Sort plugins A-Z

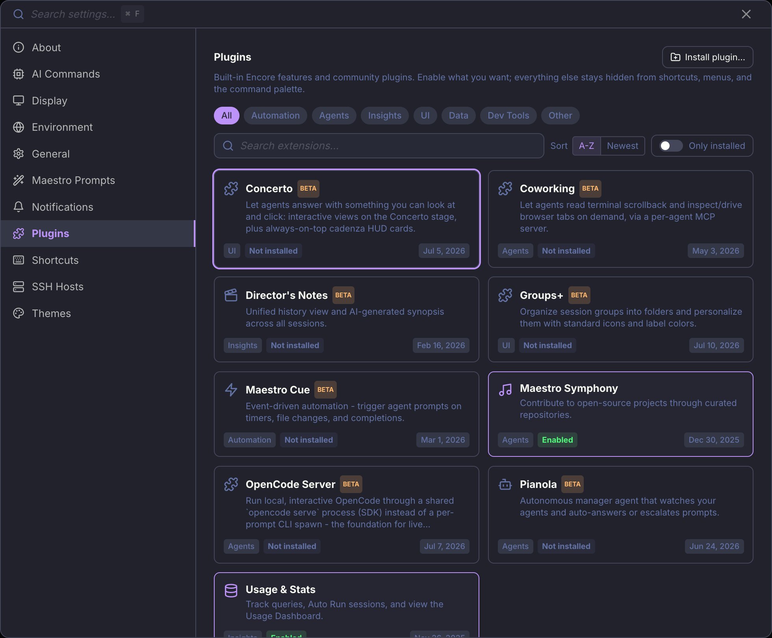pyautogui.click(x=586, y=146)
